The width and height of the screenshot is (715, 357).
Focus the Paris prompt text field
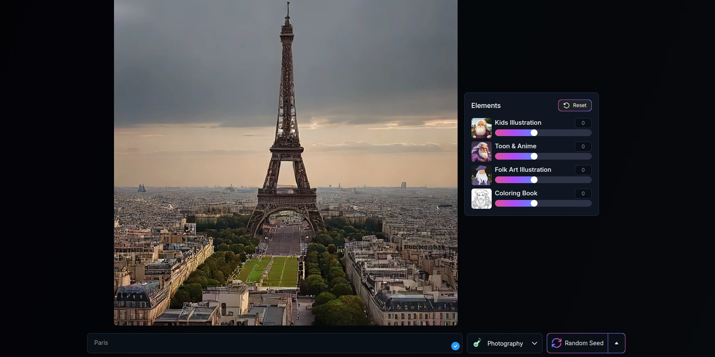pos(269,343)
